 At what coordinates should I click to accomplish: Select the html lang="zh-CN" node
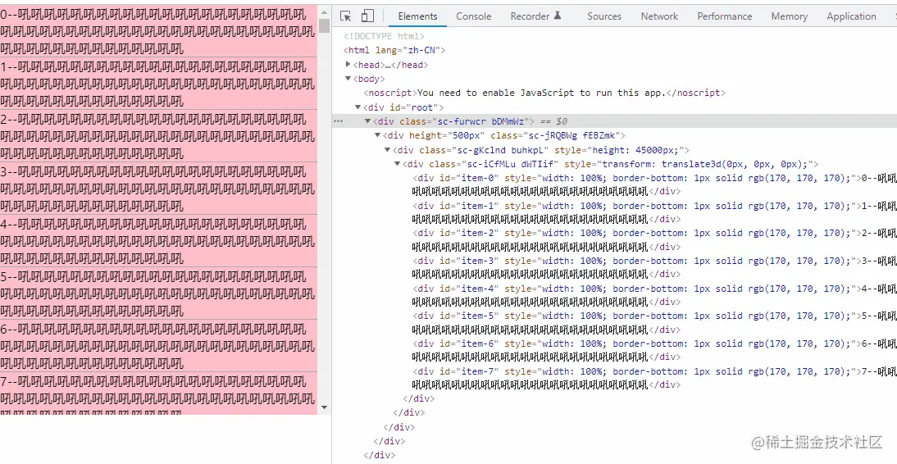click(394, 50)
